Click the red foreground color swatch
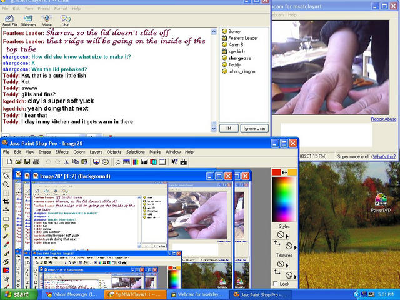 (276, 172)
